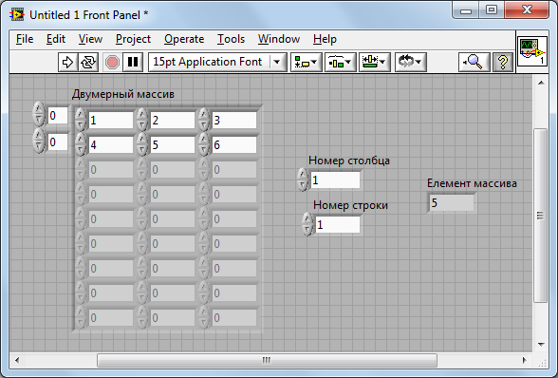Screen dimensions: 558x378
Task: Click LabVIEW logo in title bar
Action: (x=17, y=14)
